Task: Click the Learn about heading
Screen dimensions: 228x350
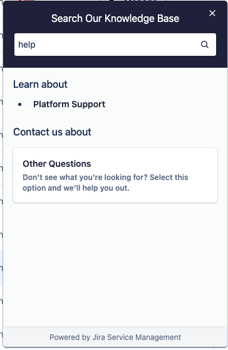Action: (x=40, y=84)
